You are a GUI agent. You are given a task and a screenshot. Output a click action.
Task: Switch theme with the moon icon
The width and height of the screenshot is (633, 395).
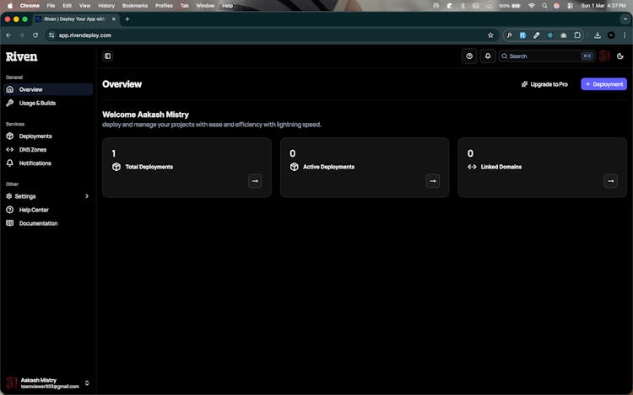click(620, 56)
